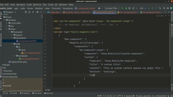Click pass_params_to_component branch in status bar
This screenshot has height=97, width=173.
(151, 96)
